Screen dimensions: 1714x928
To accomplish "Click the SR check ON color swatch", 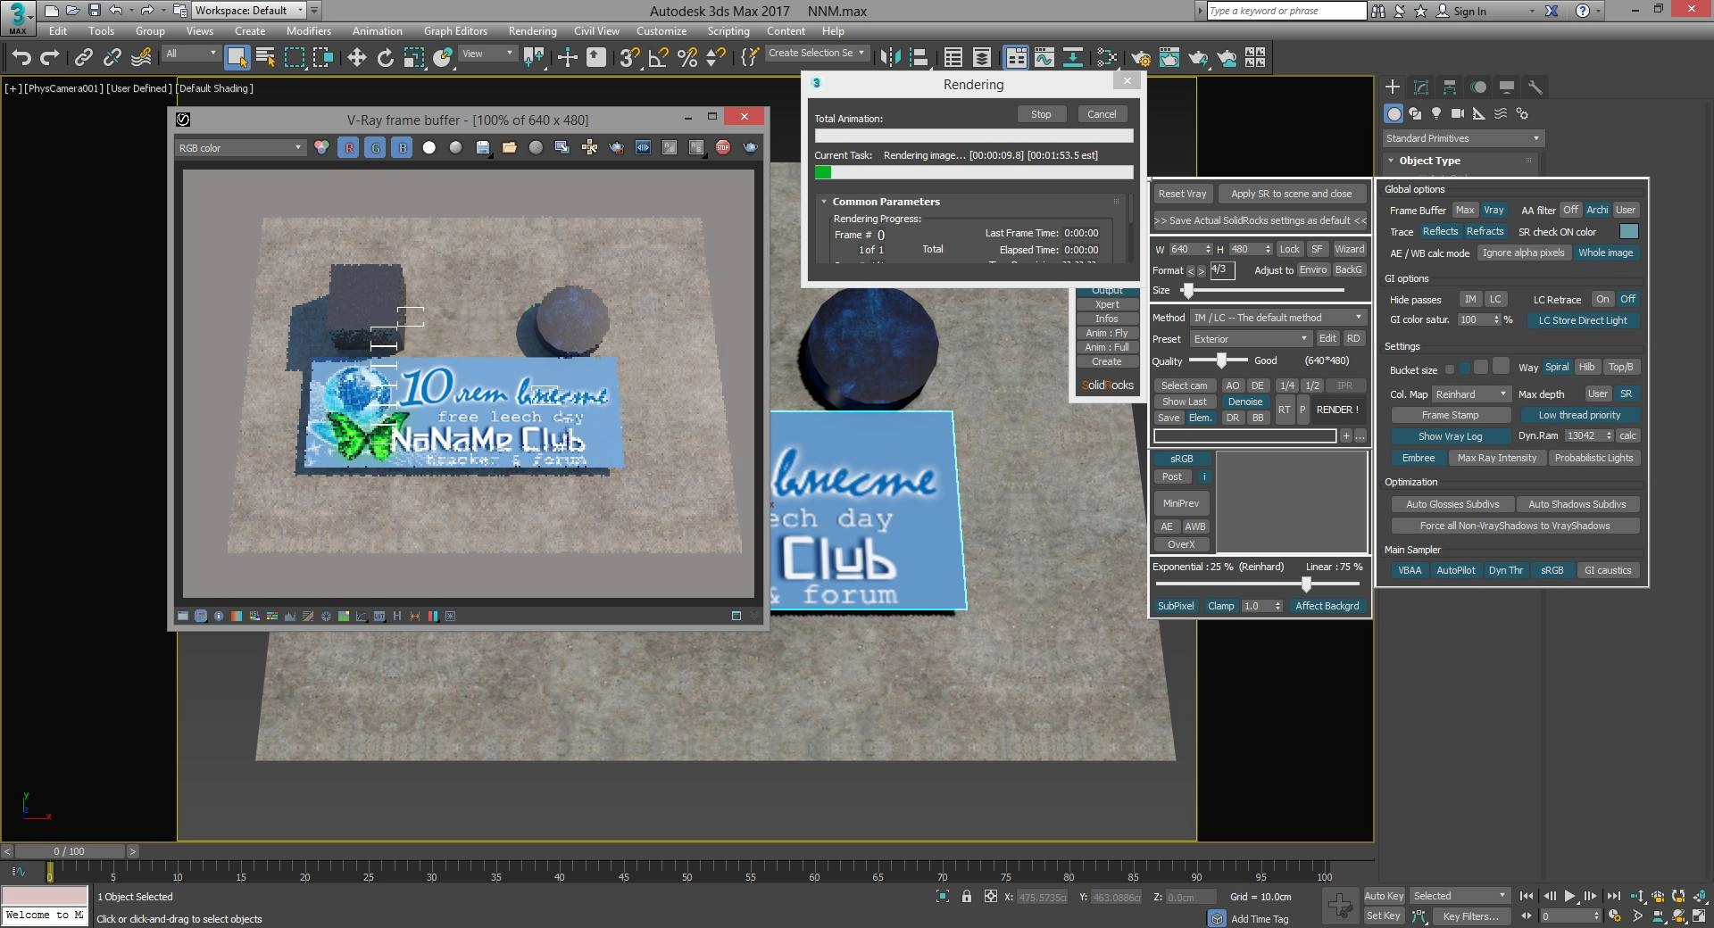I will (x=1629, y=231).
